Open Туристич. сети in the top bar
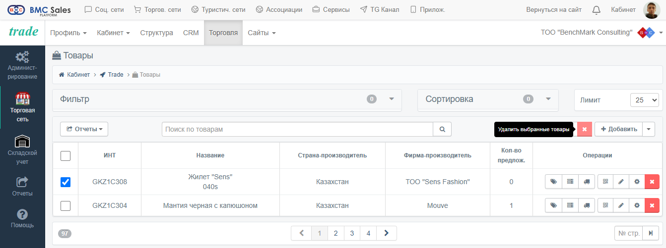Screen dimensions: 666x248 click(218, 9)
